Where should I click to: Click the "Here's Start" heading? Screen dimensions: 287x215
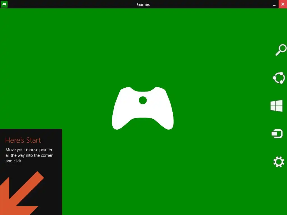click(23, 140)
